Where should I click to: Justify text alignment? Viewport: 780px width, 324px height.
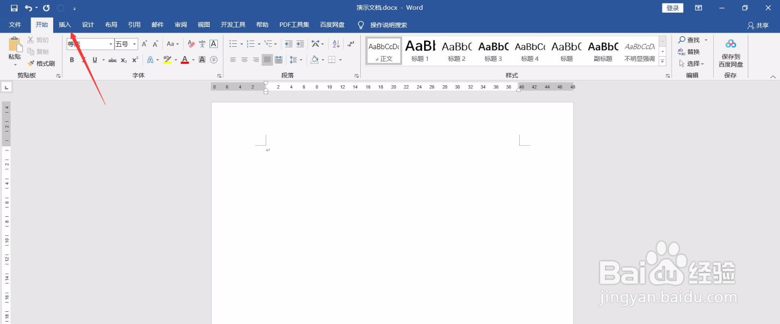coord(267,60)
